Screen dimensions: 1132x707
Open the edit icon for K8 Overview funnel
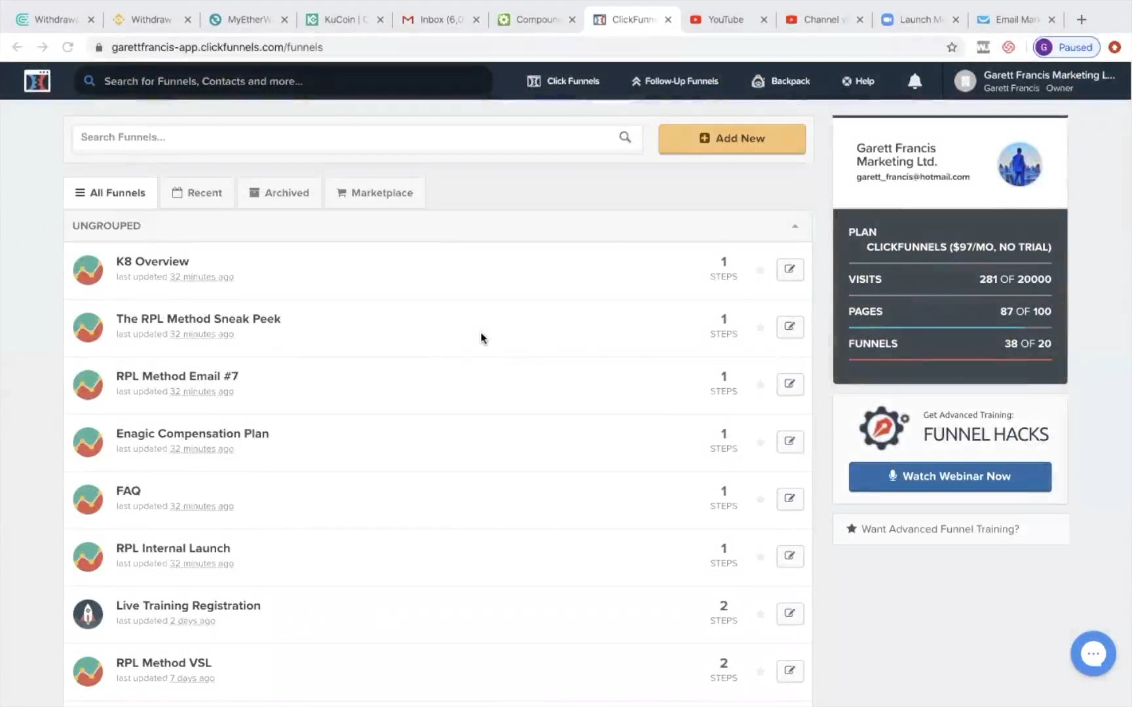pyautogui.click(x=789, y=269)
